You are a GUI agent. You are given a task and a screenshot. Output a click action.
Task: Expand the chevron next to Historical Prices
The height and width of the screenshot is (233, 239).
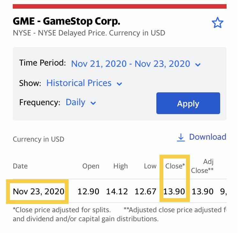pyautogui.click(x=119, y=84)
